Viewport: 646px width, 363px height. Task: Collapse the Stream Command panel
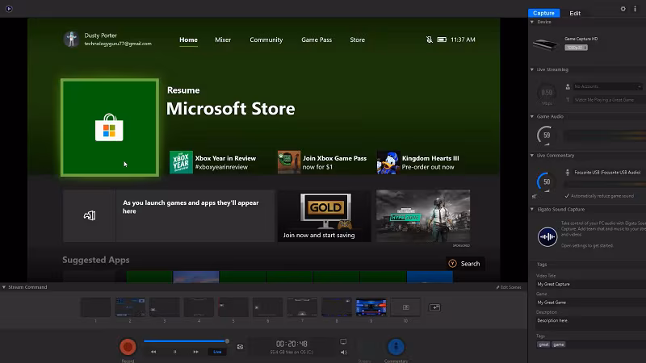tap(4, 287)
